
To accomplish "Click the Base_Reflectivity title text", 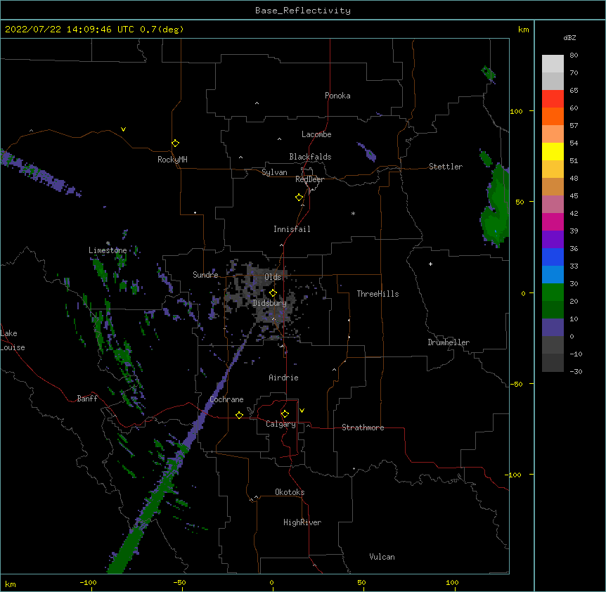I will point(303,11).
